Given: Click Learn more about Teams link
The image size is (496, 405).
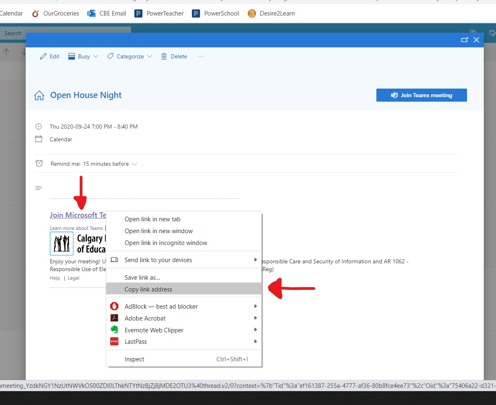Looking at the screenshot, I should [x=76, y=228].
